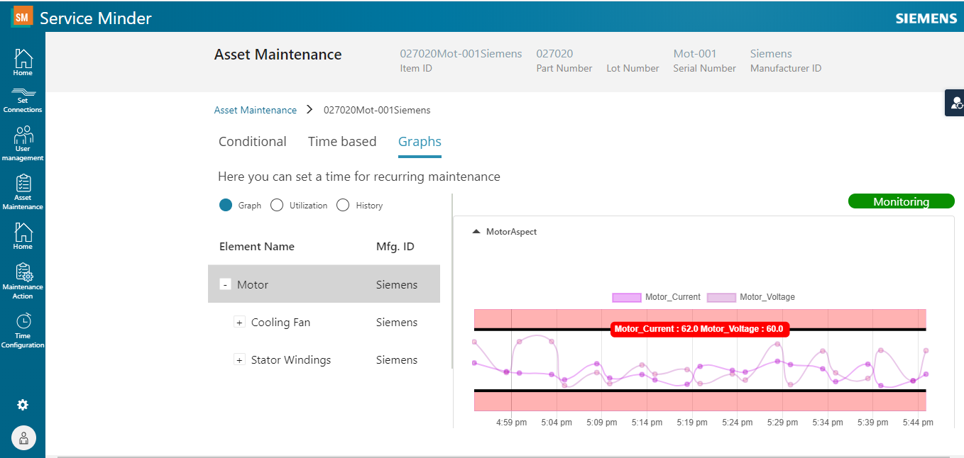Click the orange SM logo icon

click(x=23, y=16)
